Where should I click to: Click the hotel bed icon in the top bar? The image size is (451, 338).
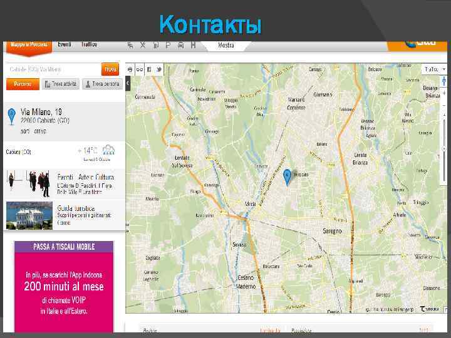point(193,45)
